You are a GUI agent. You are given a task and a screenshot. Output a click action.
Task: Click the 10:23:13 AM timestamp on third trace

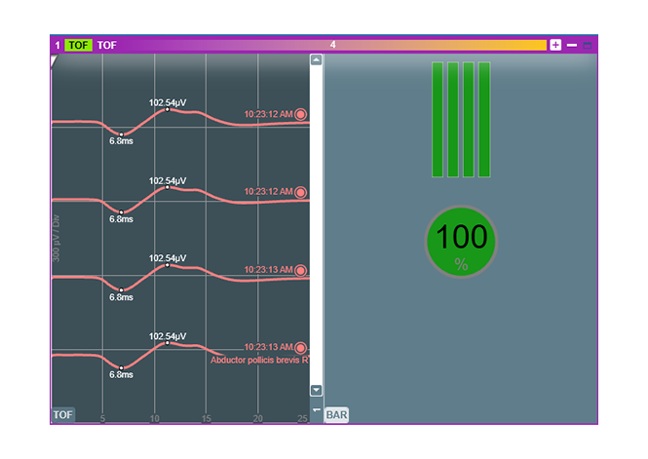[268, 270]
